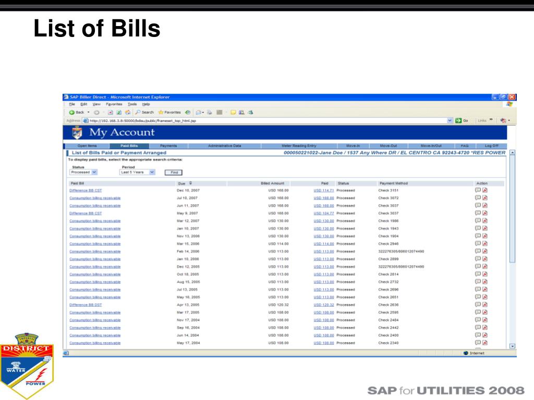
Task: Open the FAQ tab
Action: (465, 146)
